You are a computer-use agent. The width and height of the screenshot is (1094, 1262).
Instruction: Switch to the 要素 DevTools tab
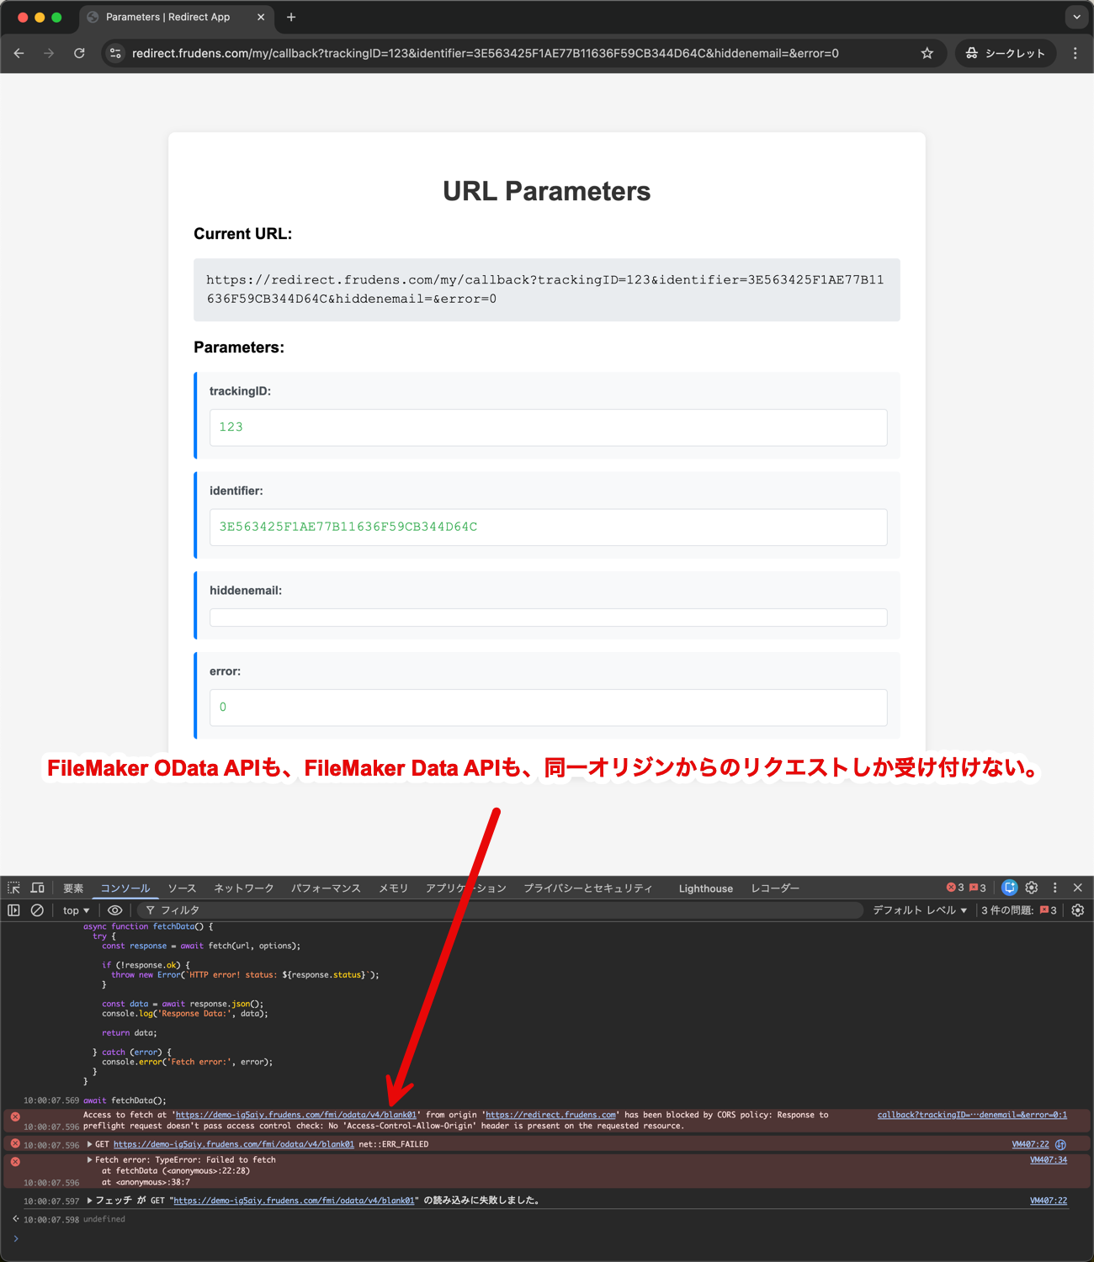(x=73, y=888)
